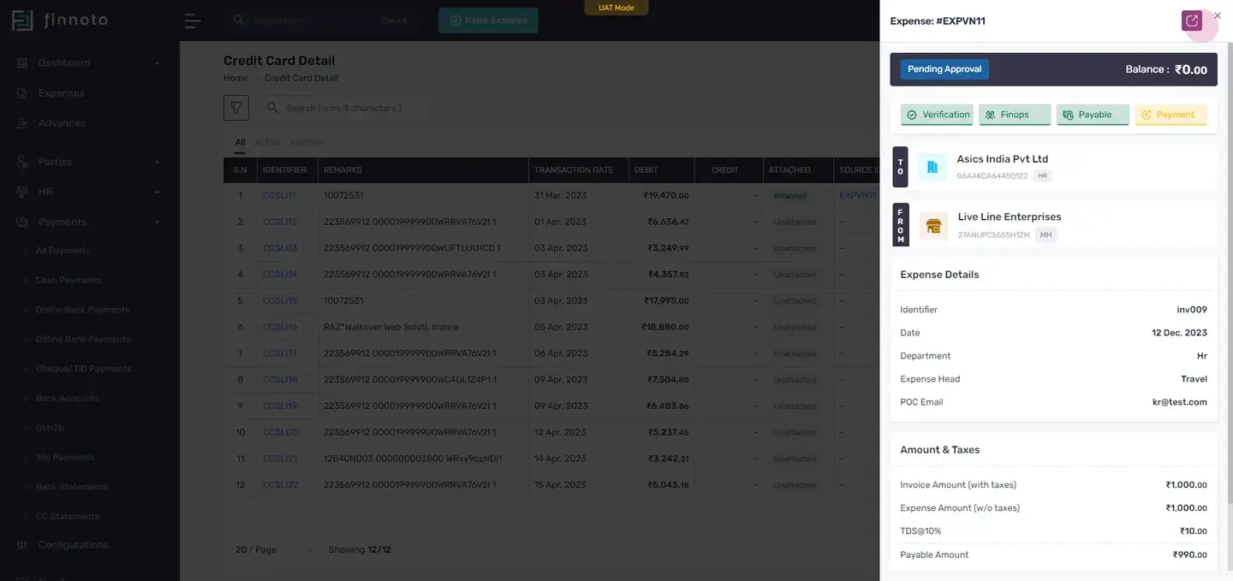Click Attached status in row CCSLI11

coord(790,196)
